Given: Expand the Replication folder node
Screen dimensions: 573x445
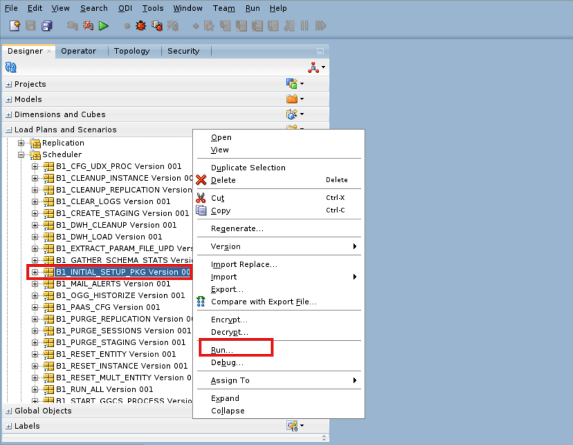Looking at the screenshot, I should pyautogui.click(x=21, y=143).
